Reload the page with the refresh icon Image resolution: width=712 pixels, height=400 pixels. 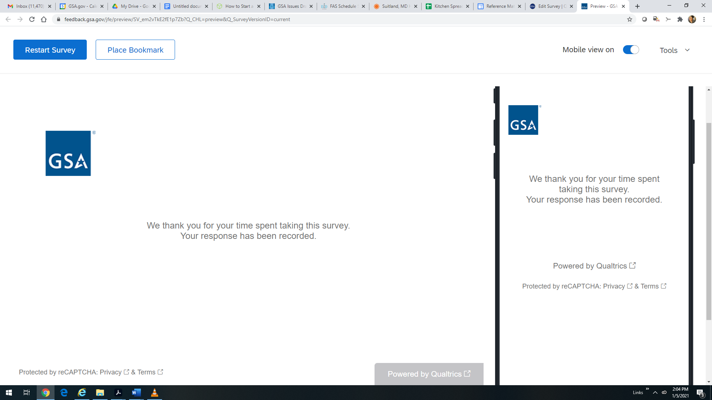[32, 19]
